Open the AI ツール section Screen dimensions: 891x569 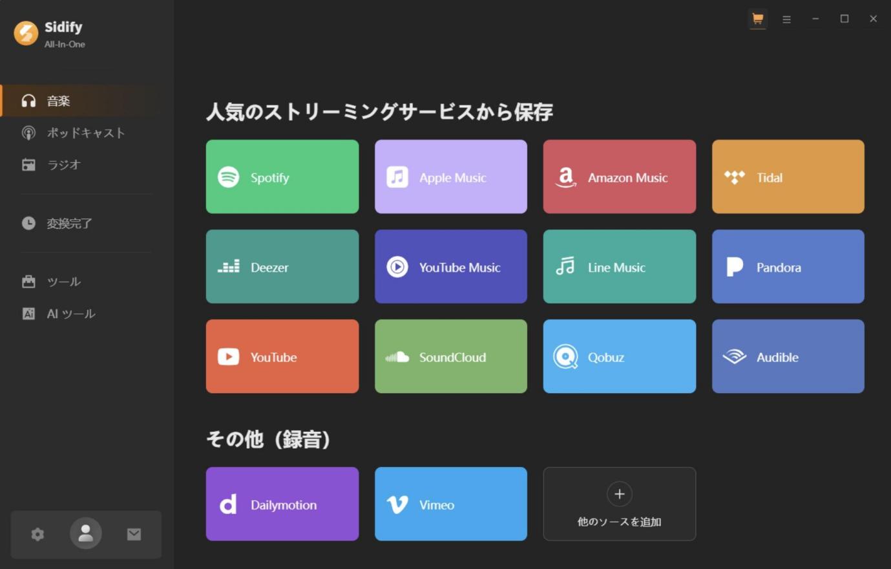click(x=81, y=314)
